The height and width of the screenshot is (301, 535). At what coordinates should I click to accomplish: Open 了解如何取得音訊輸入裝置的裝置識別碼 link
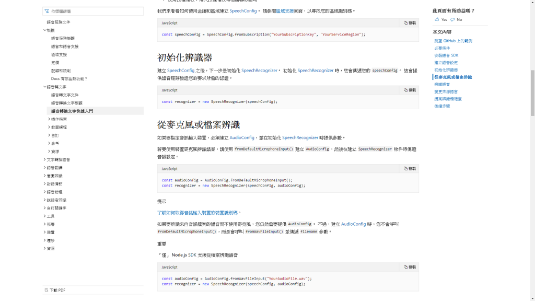197,213
